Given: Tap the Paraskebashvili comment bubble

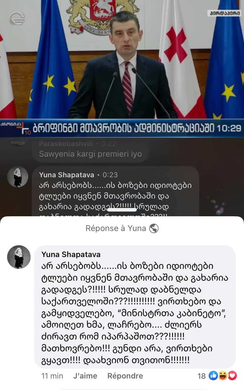Looking at the screenshot, I should (x=90, y=149).
